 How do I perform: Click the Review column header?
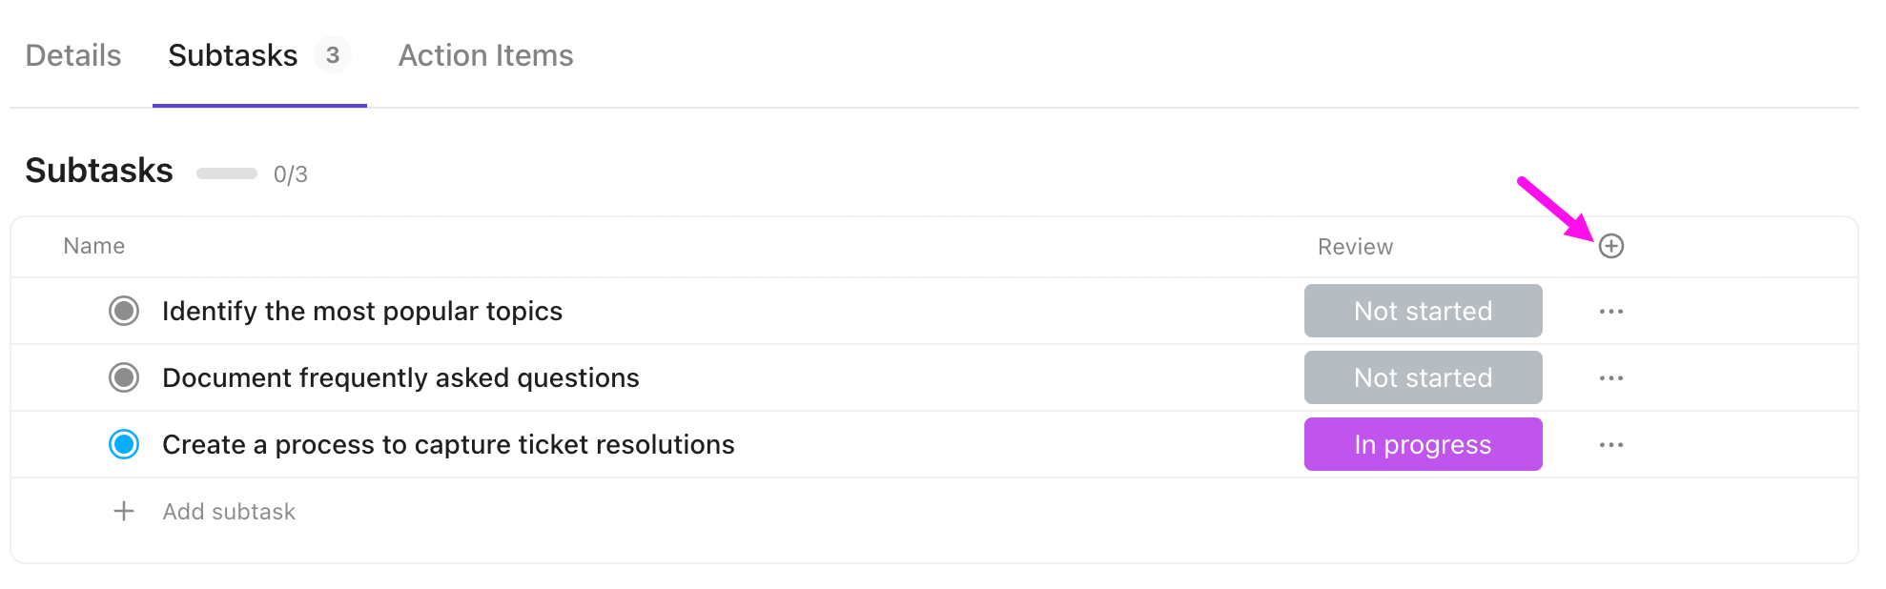[x=1355, y=247]
